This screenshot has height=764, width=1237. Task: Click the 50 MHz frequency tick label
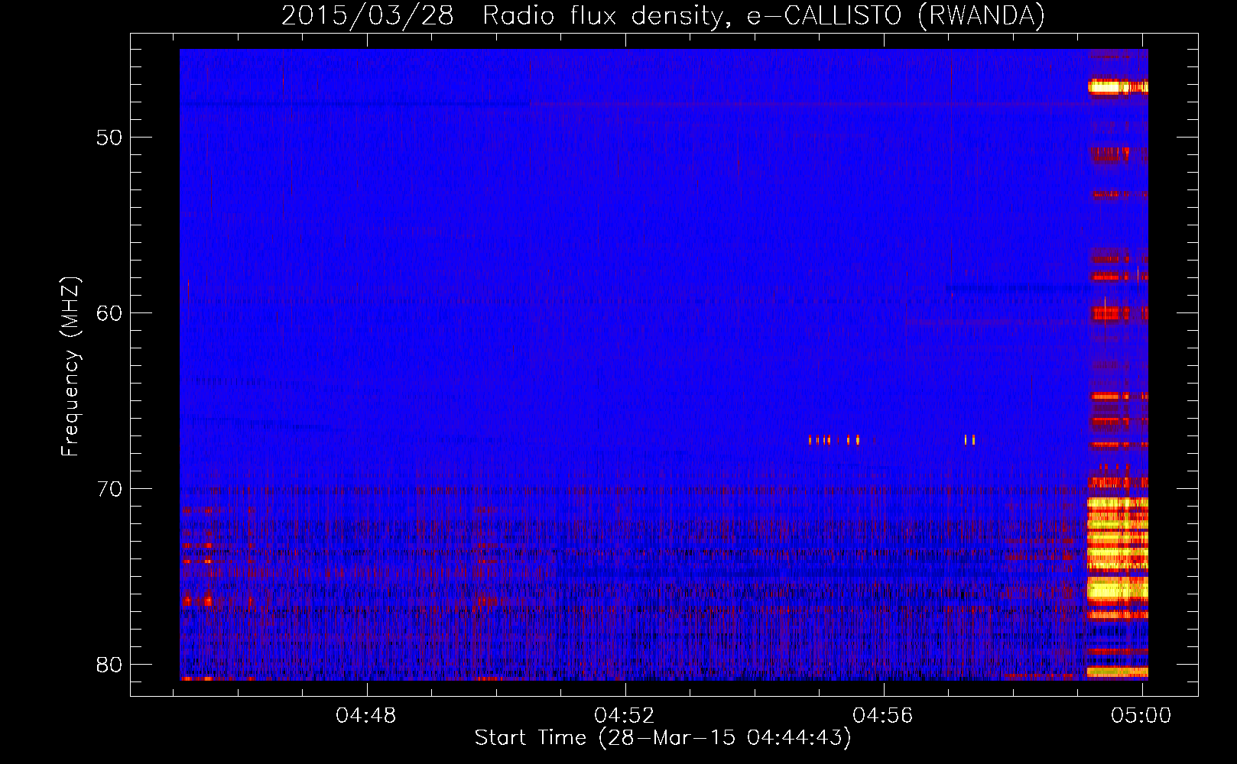109,138
